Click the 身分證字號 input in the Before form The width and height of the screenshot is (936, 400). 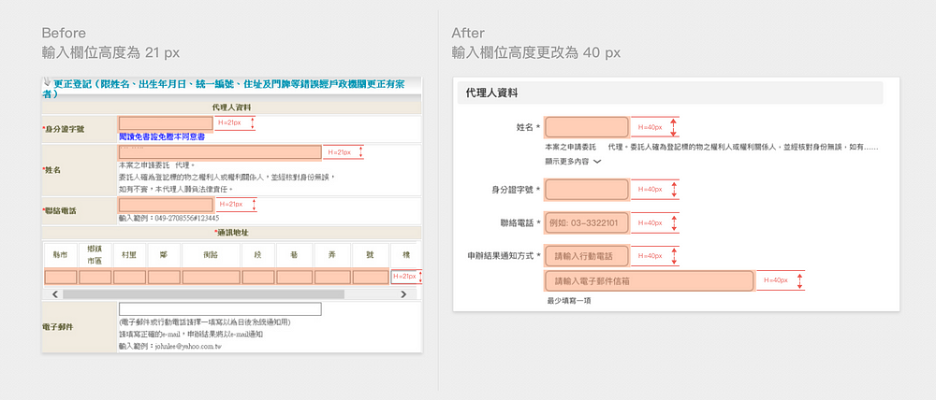166,123
